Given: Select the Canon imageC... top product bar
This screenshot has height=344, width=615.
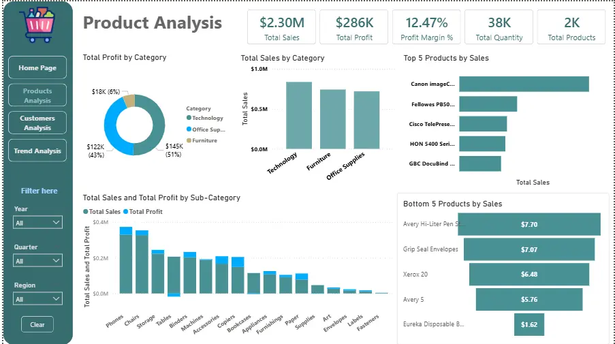Looking at the screenshot, I should 524,84.
